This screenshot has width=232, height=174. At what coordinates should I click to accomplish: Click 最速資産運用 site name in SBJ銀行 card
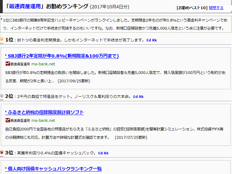tap(20, 64)
